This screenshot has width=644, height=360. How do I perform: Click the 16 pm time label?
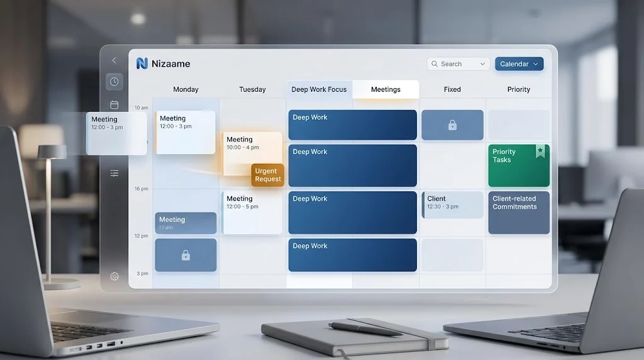click(142, 189)
